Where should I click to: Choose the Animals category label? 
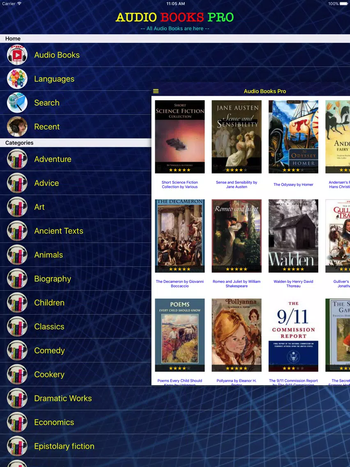(48, 254)
